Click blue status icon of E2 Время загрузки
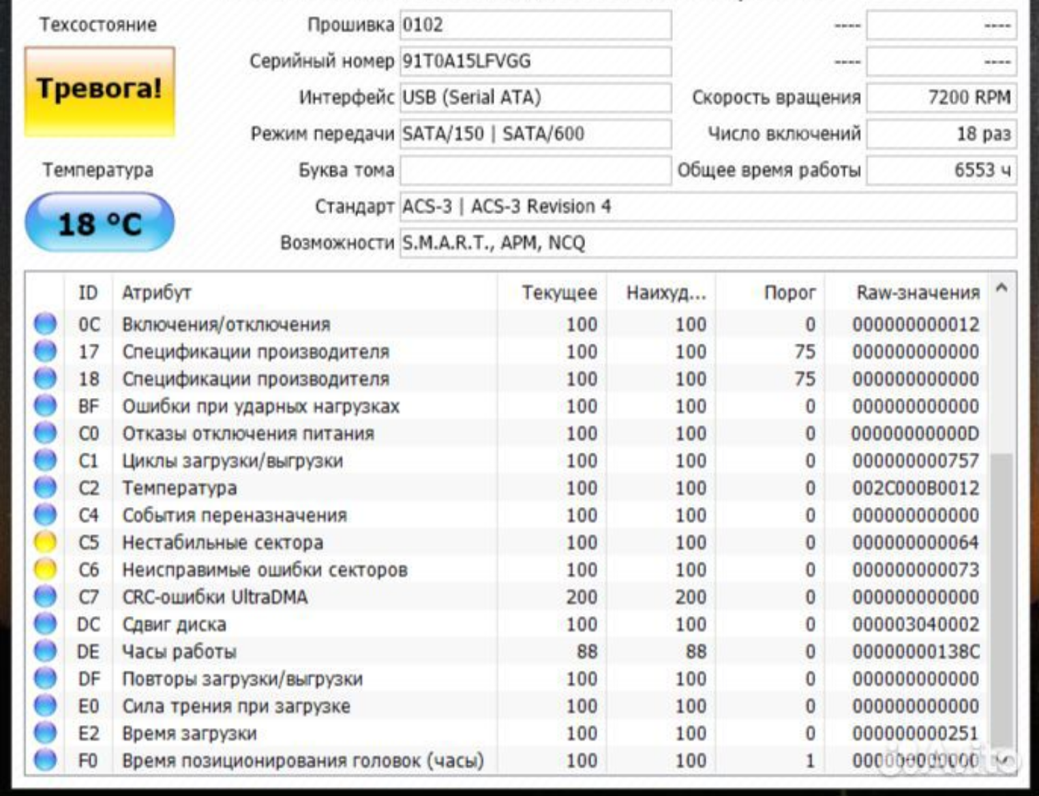Viewport: 1039px width, 796px height. point(45,733)
